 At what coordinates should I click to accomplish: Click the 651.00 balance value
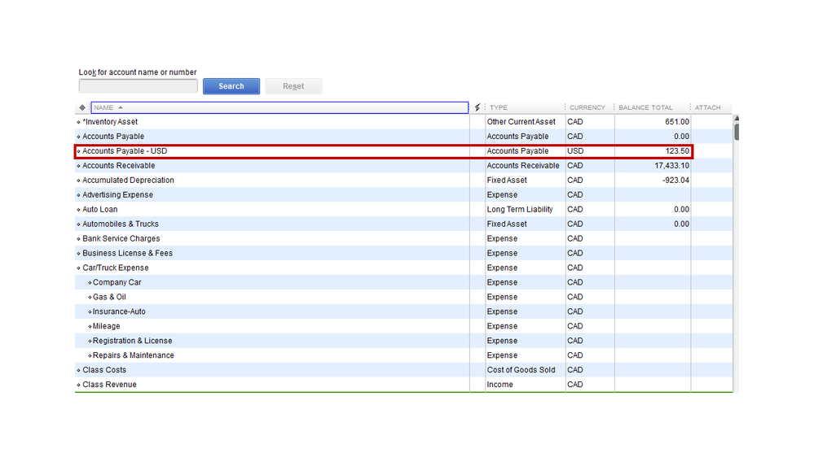click(x=677, y=122)
